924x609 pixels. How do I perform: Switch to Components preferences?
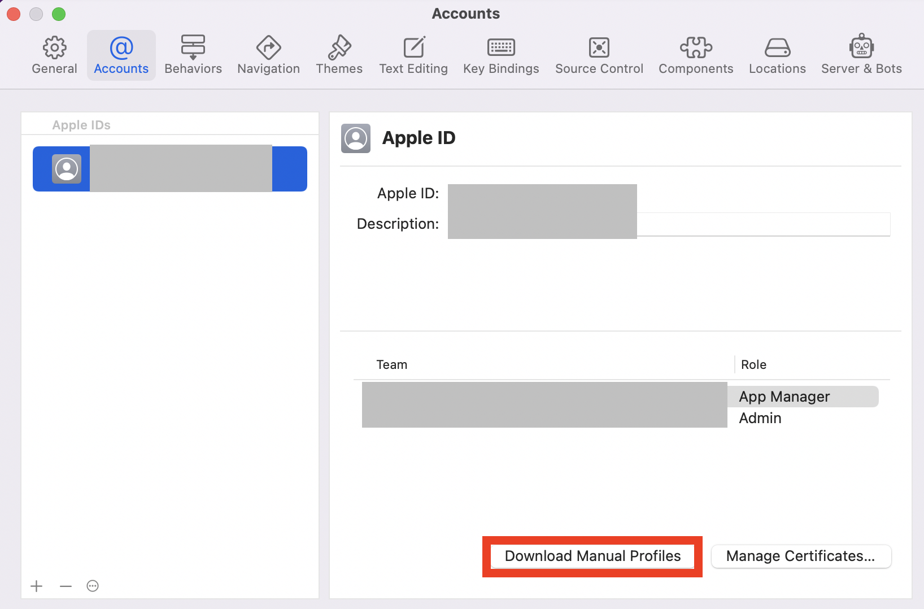[x=696, y=55]
